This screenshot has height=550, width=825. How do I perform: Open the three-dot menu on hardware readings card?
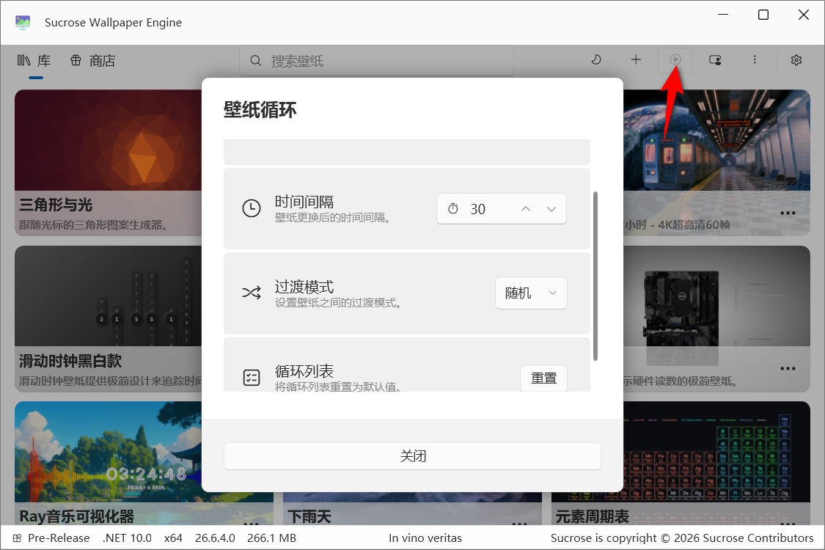pyautogui.click(x=788, y=368)
